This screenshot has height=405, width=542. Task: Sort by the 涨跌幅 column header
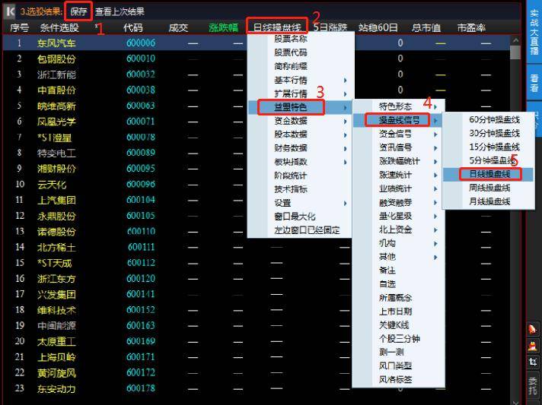tap(224, 27)
